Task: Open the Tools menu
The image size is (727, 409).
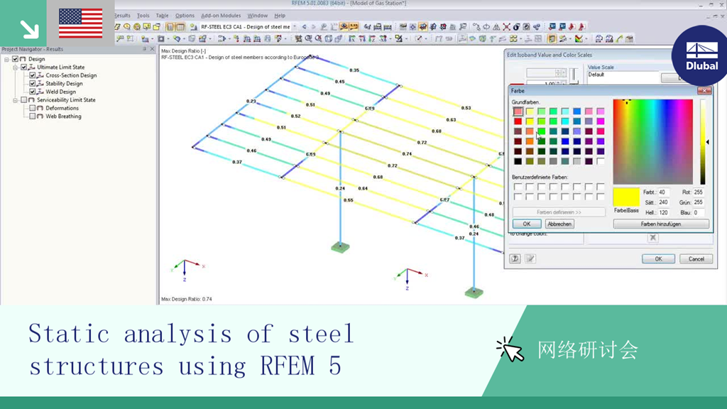Action: (x=143, y=16)
